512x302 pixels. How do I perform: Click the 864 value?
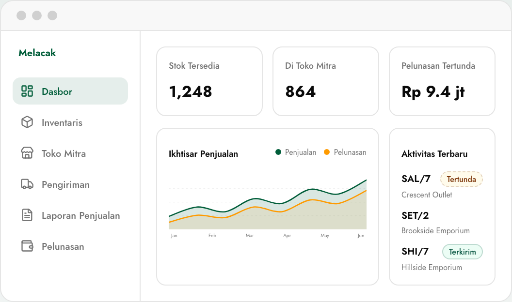point(301,91)
